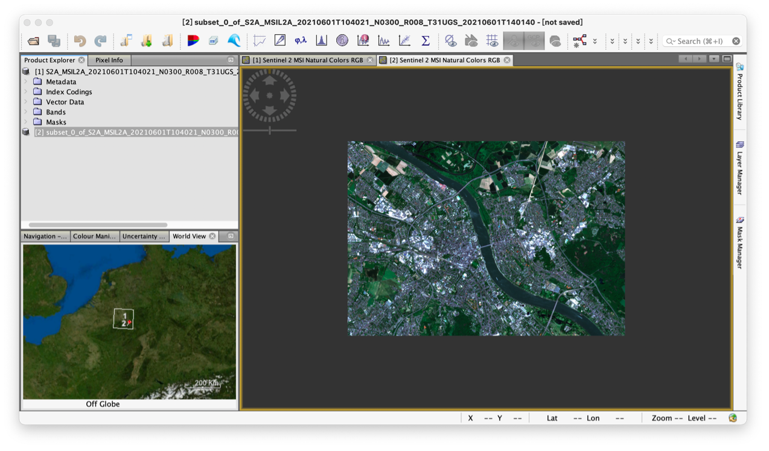The height and width of the screenshot is (451, 769).
Task: Open the pencil-on-page editor icon in toolbar
Action: pyautogui.click(x=280, y=41)
